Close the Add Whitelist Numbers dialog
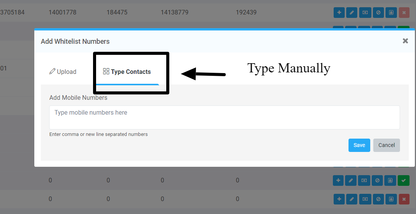This screenshot has height=214, width=416. pyautogui.click(x=405, y=41)
